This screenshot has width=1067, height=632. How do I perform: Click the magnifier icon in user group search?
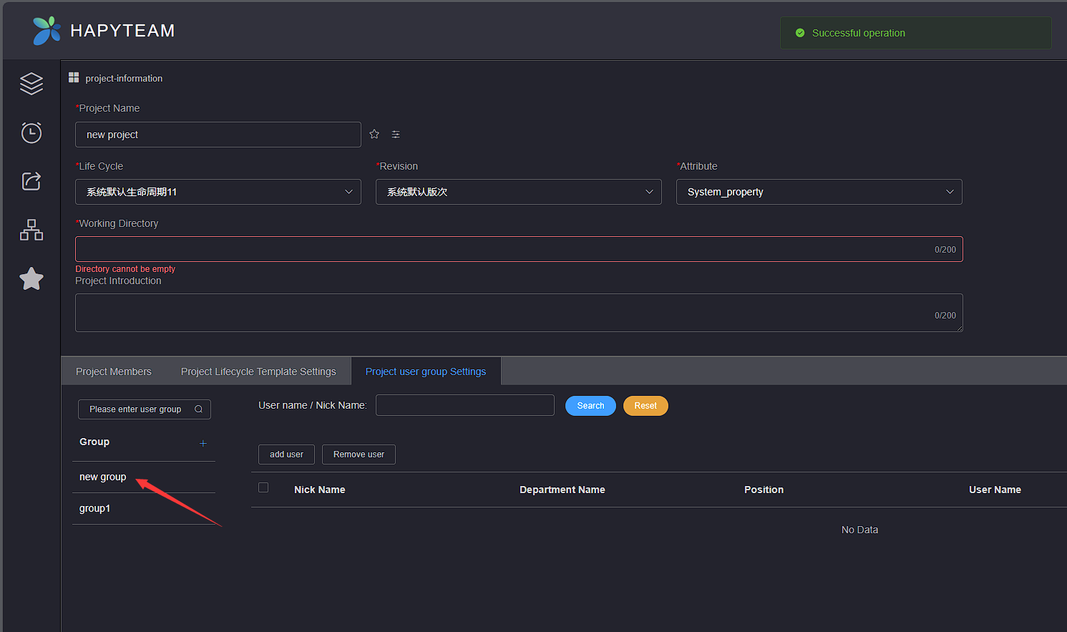click(x=198, y=409)
